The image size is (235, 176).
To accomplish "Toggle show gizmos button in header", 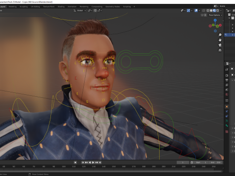I will coord(188,10).
